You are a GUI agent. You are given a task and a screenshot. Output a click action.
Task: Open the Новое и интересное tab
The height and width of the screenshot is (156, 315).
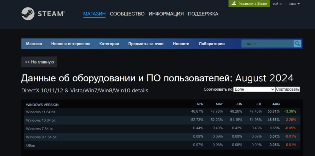(x=71, y=44)
